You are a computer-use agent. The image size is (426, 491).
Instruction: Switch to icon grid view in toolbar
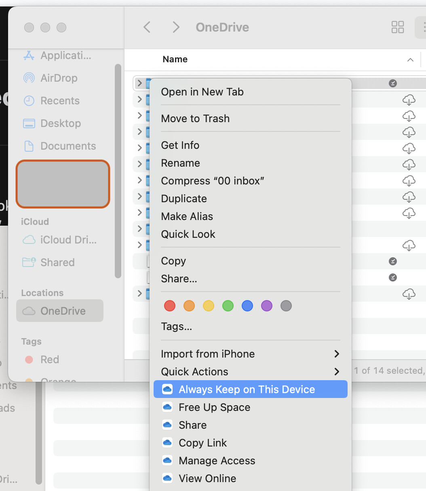398,27
